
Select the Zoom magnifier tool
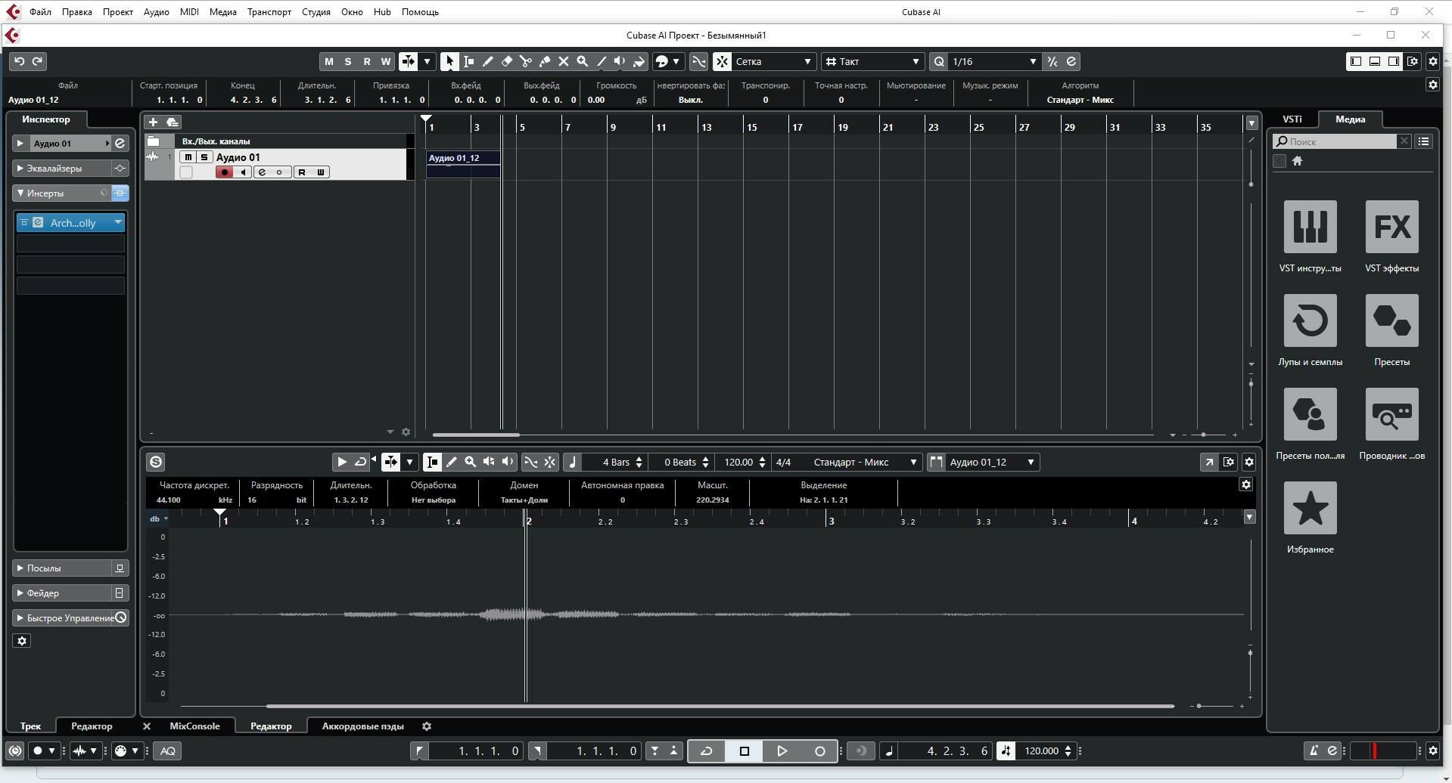pos(582,61)
